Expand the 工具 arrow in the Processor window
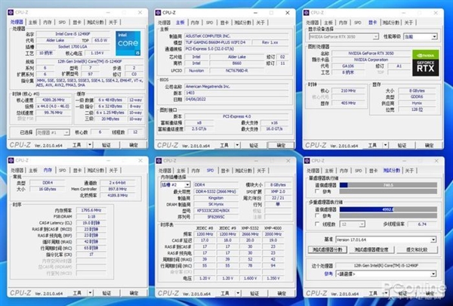This screenshot has height=306, width=453. (90, 144)
